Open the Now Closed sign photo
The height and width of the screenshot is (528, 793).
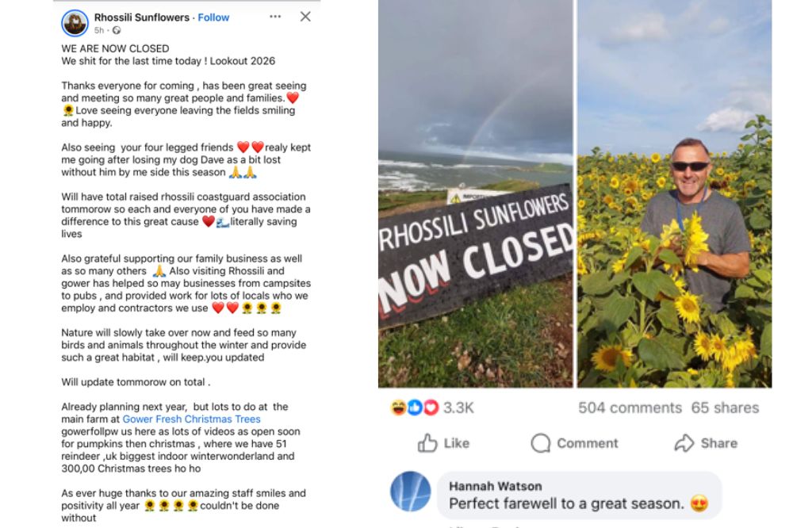475,194
